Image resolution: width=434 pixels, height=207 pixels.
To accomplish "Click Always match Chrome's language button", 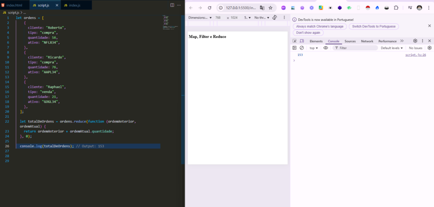I will coord(320,27).
